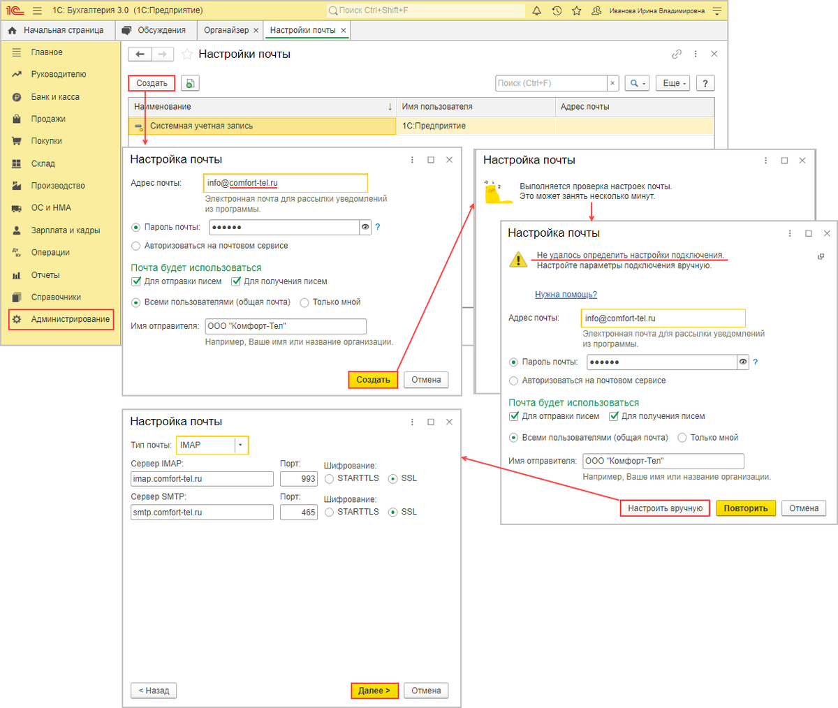
Task: Open three-dot menu of Настройки почты page
Action: [696, 54]
